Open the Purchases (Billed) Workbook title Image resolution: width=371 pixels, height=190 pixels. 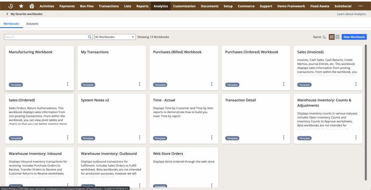click(177, 52)
